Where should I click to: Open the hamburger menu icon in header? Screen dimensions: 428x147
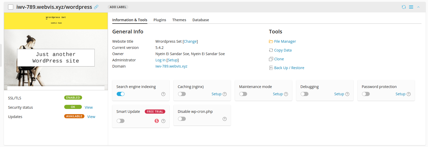[411, 7]
